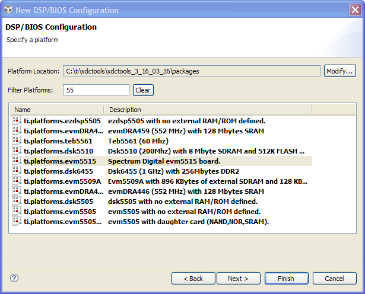Select ti.platforms.evm5515 entry
The width and height of the screenshot is (365, 294).
pos(60,161)
